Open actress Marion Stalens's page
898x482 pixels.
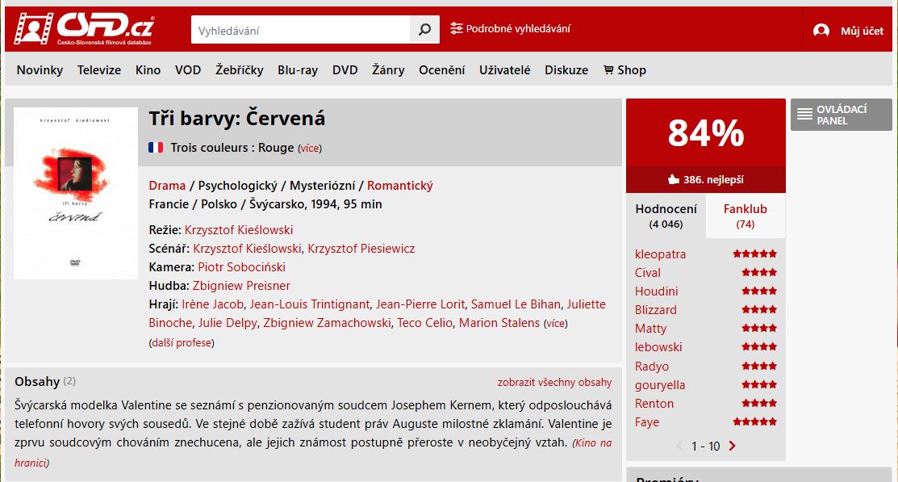[x=499, y=323]
